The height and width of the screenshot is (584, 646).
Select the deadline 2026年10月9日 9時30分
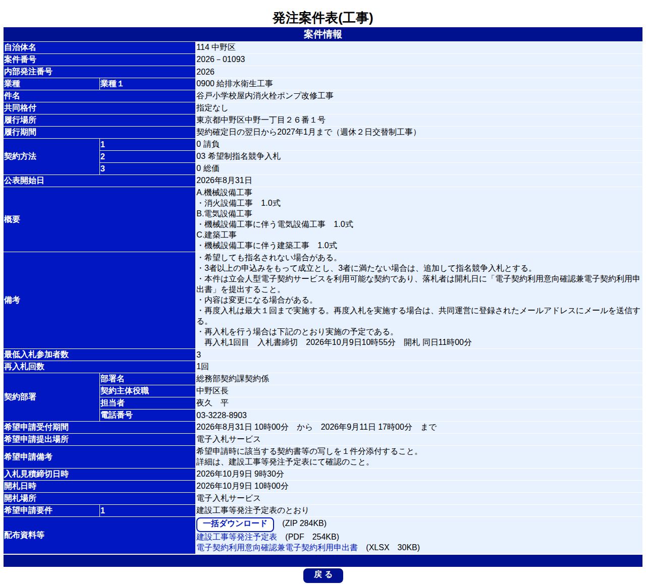click(x=240, y=474)
